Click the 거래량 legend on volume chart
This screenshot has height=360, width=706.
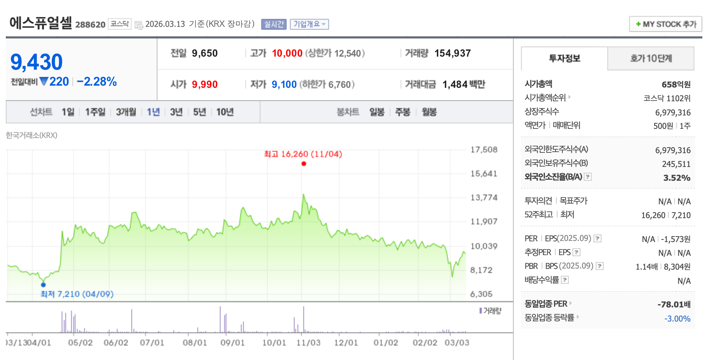point(490,311)
